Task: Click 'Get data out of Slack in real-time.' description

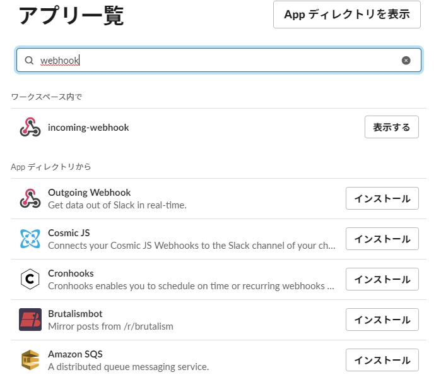Action: (117, 205)
